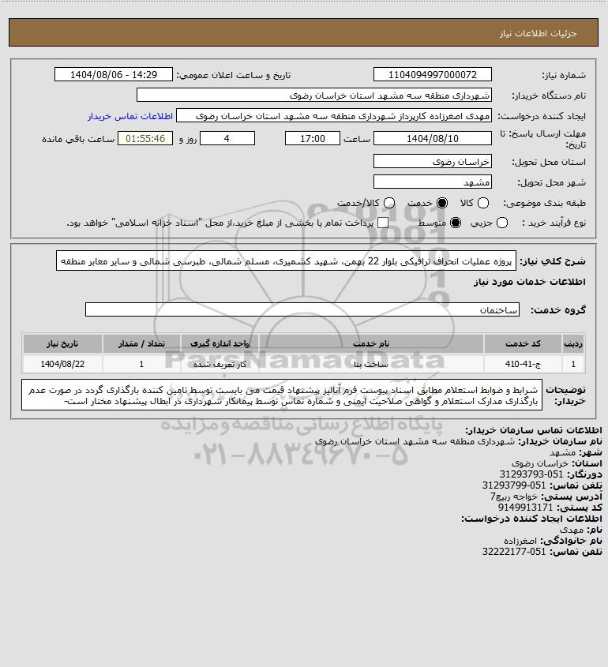This screenshot has width=608, height=667.
Task: Click the request creator field مهدی اصغرزاده
Action: click(334, 116)
